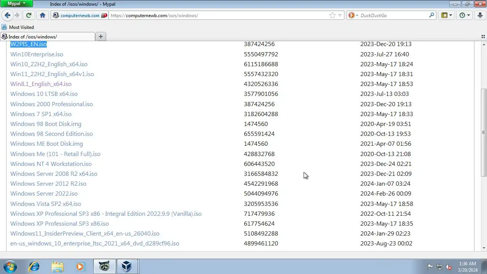The height and width of the screenshot is (274, 487).
Task: Click Windows 98 Second Edition.iso
Action: [51, 134]
